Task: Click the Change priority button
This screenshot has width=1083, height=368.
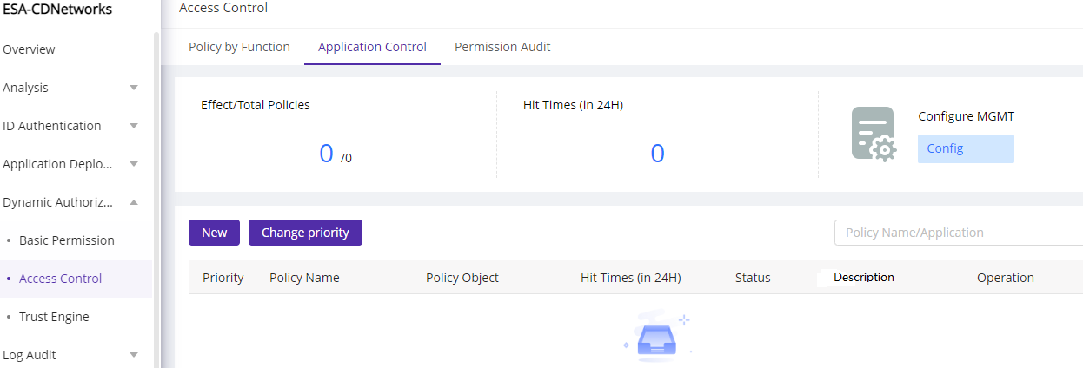Action: pos(305,233)
